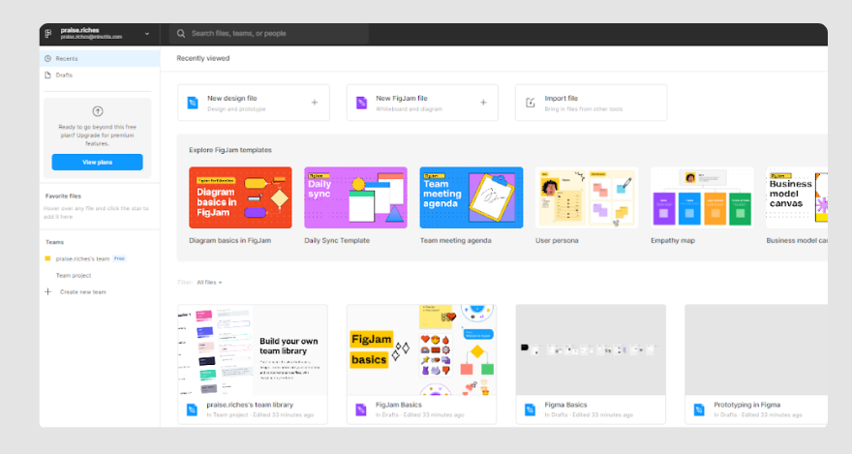Screen dimensions: 852x454
Task: Click the 'Favorite files' sidebar heading
Action: click(x=63, y=197)
